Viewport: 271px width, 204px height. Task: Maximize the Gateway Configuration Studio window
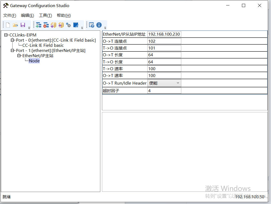tap(244, 5)
